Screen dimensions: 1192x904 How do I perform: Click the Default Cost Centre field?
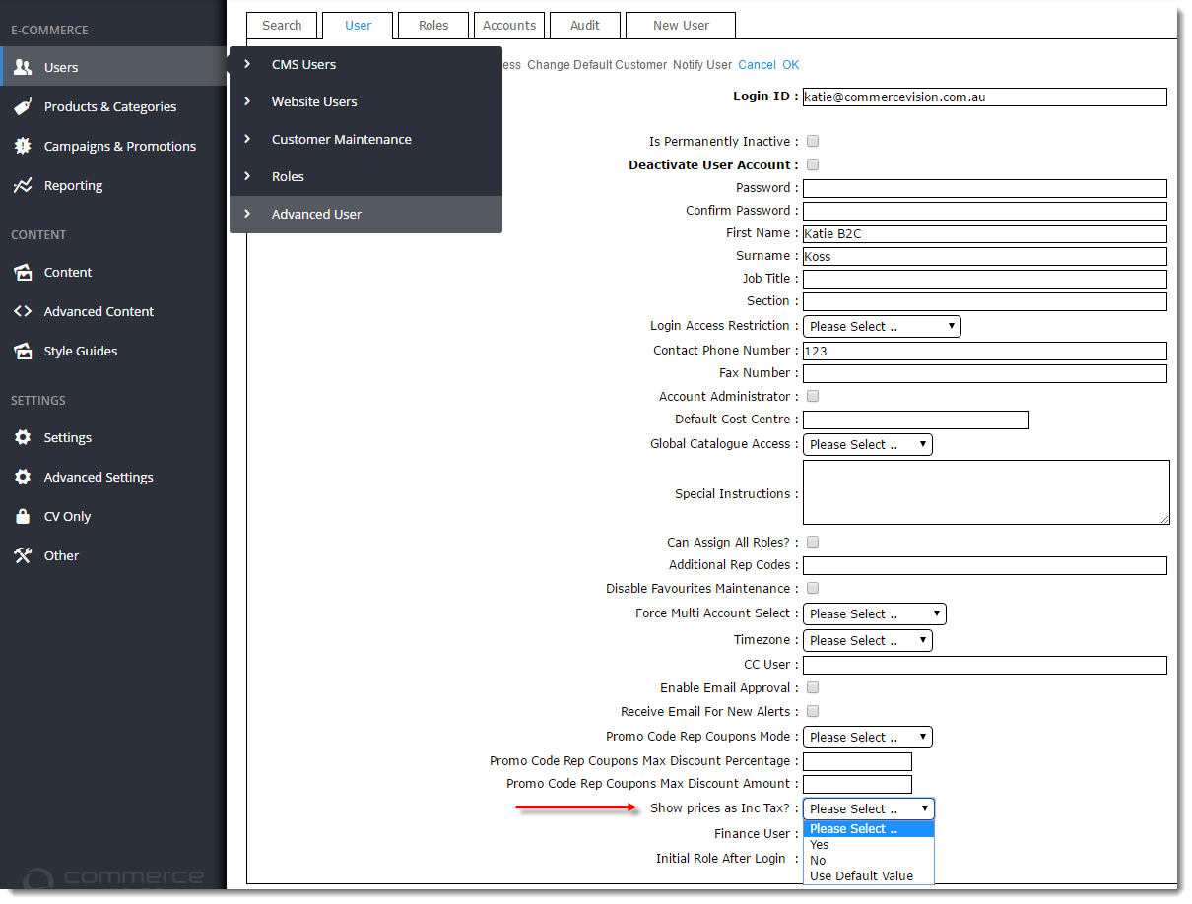click(x=916, y=420)
